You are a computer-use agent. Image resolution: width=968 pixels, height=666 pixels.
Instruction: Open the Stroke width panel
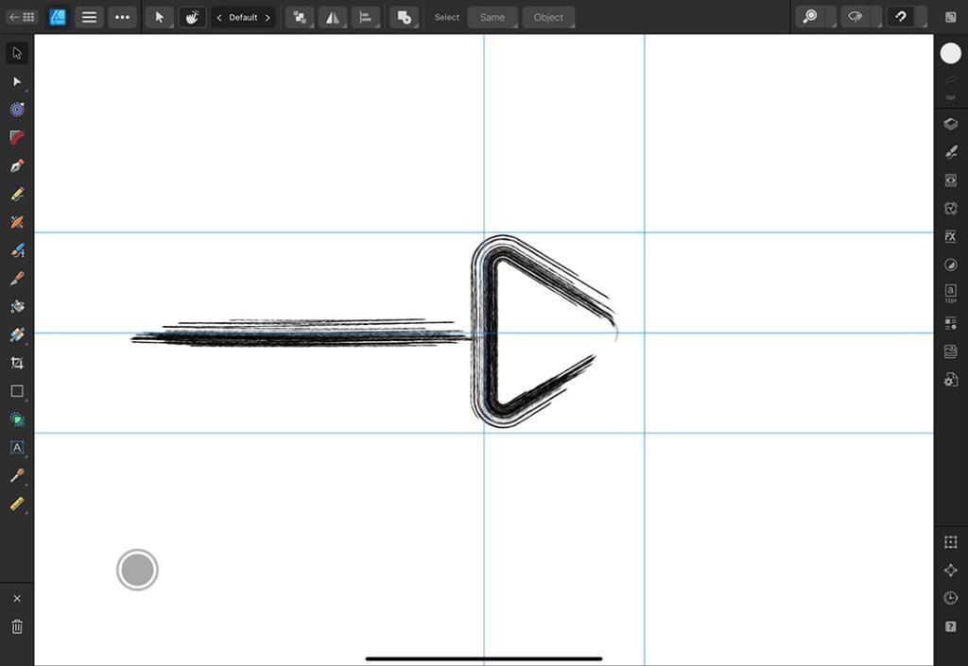click(x=951, y=86)
